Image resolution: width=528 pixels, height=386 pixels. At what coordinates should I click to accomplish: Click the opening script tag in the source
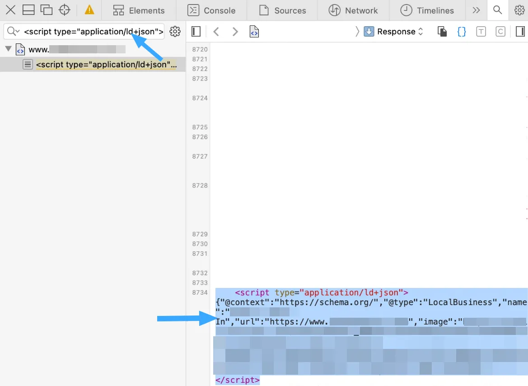click(x=322, y=292)
